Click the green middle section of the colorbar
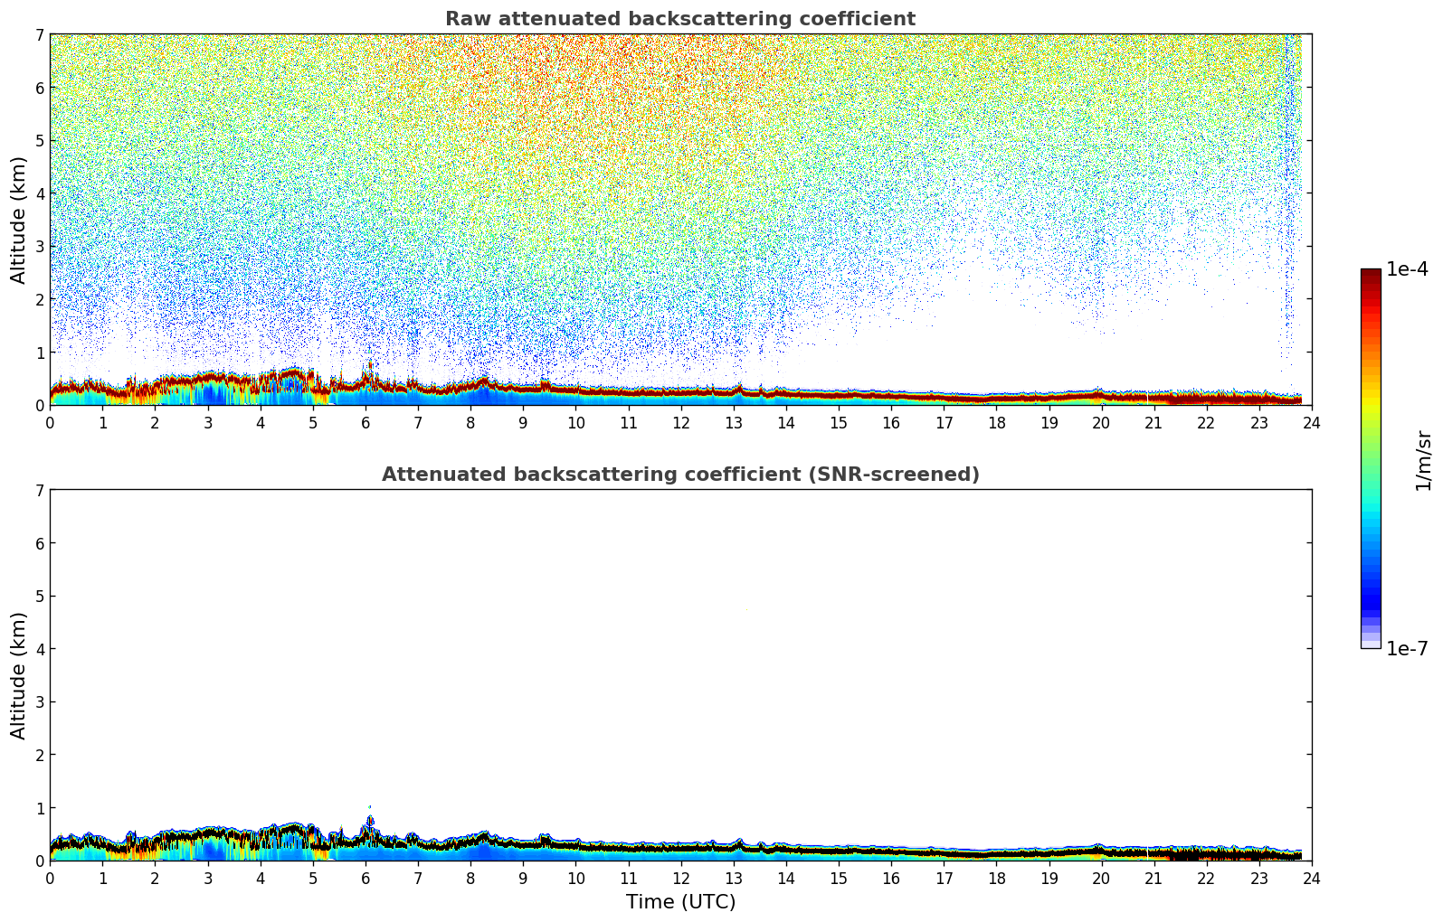The width and height of the screenshot is (1443, 922). [x=1371, y=443]
